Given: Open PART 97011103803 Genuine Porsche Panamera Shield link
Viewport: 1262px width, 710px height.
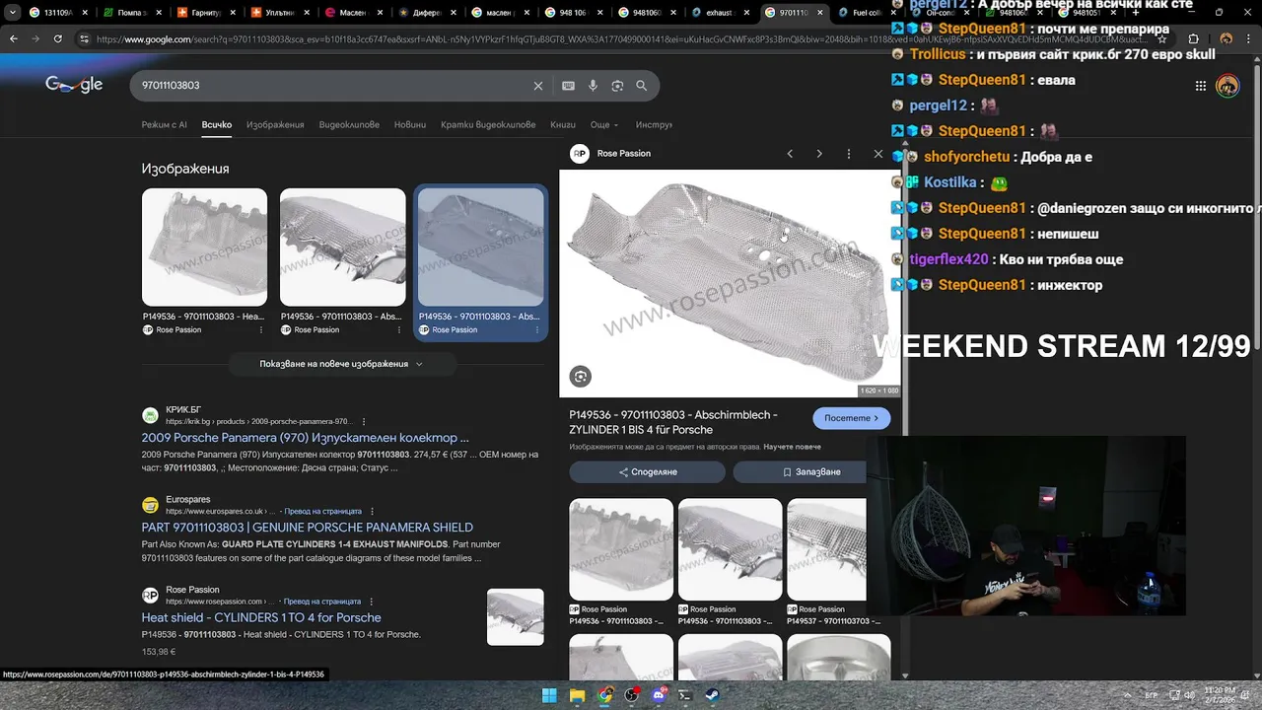Looking at the screenshot, I should [x=307, y=528].
